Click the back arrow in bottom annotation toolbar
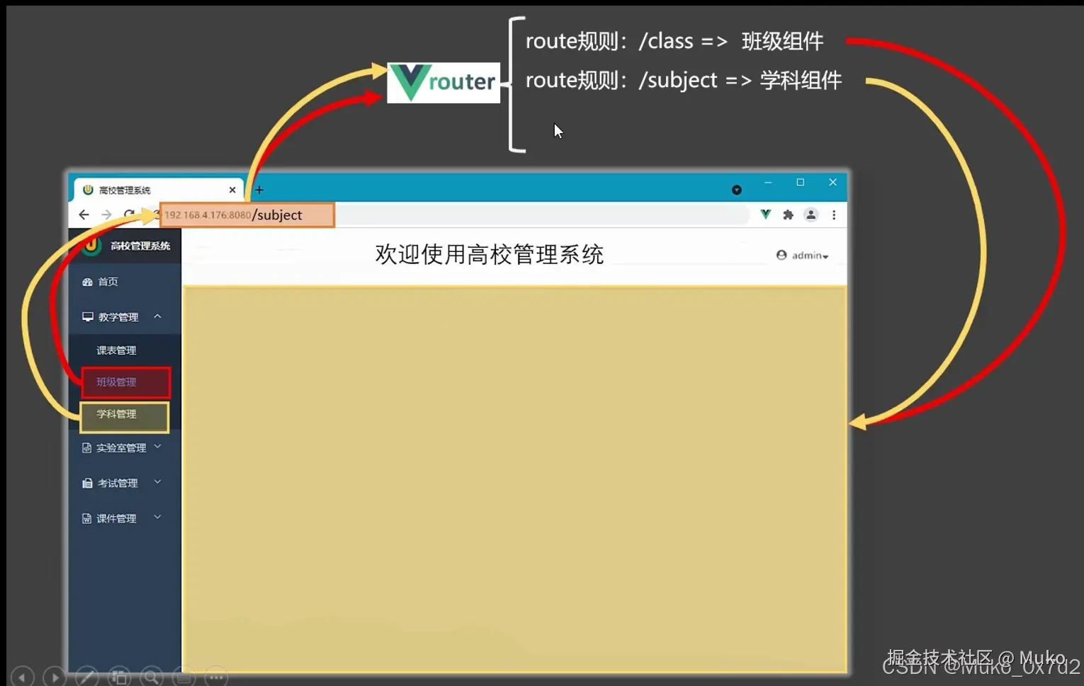 pos(22,678)
